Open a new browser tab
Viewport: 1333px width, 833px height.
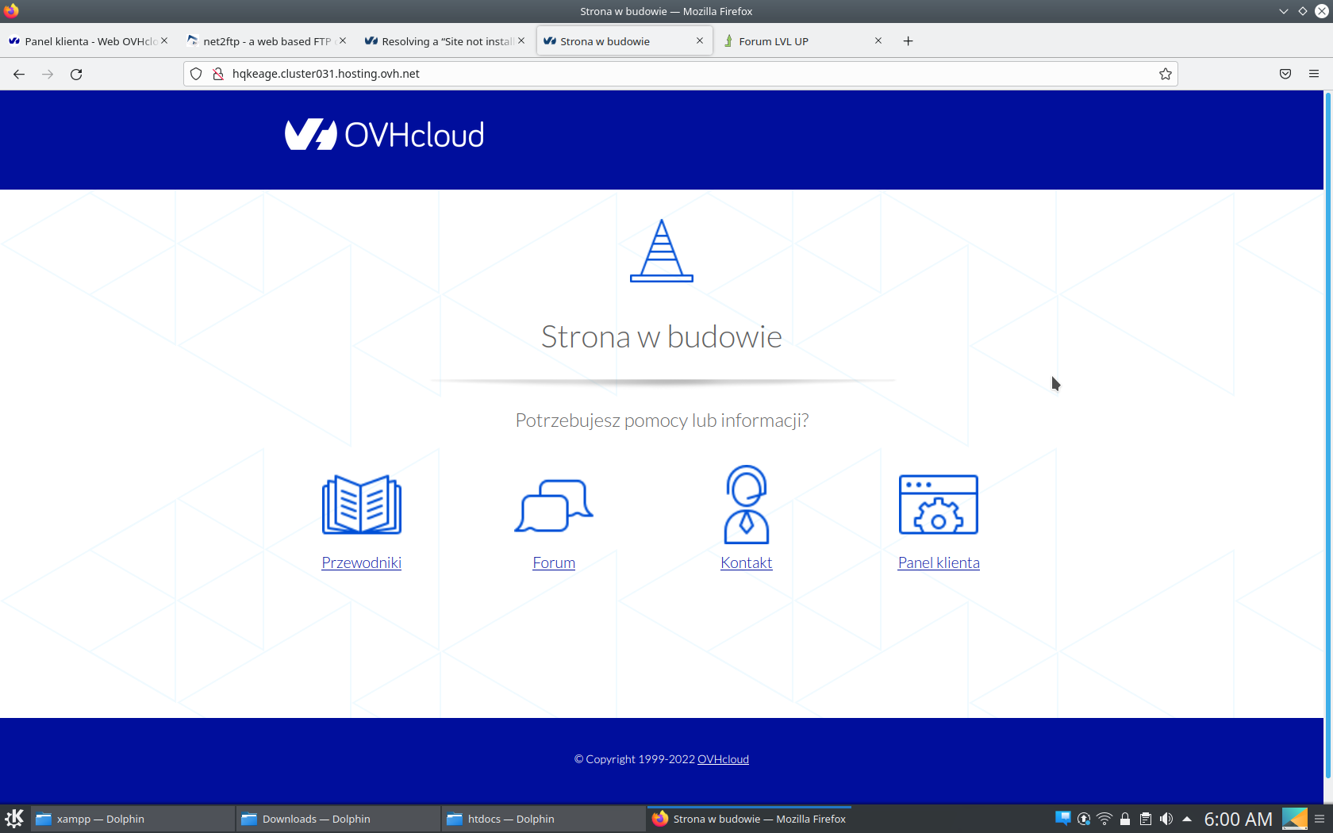click(x=909, y=41)
